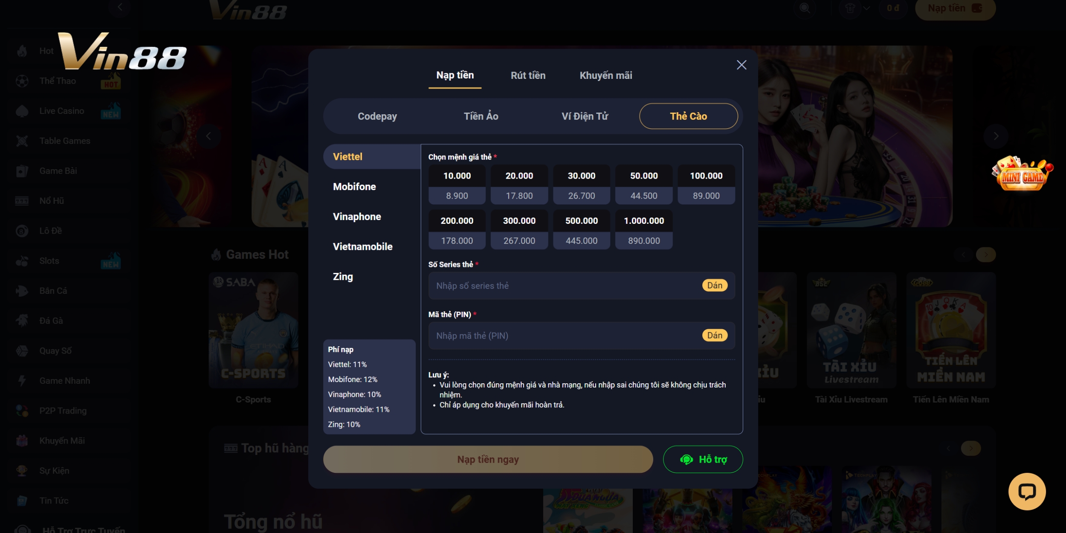The image size is (1066, 533).
Task: Choose Vietnamobile as card provider
Action: click(x=372, y=246)
